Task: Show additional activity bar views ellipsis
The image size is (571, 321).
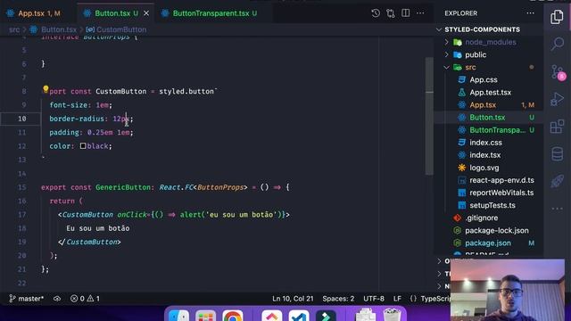Action: pos(557,209)
